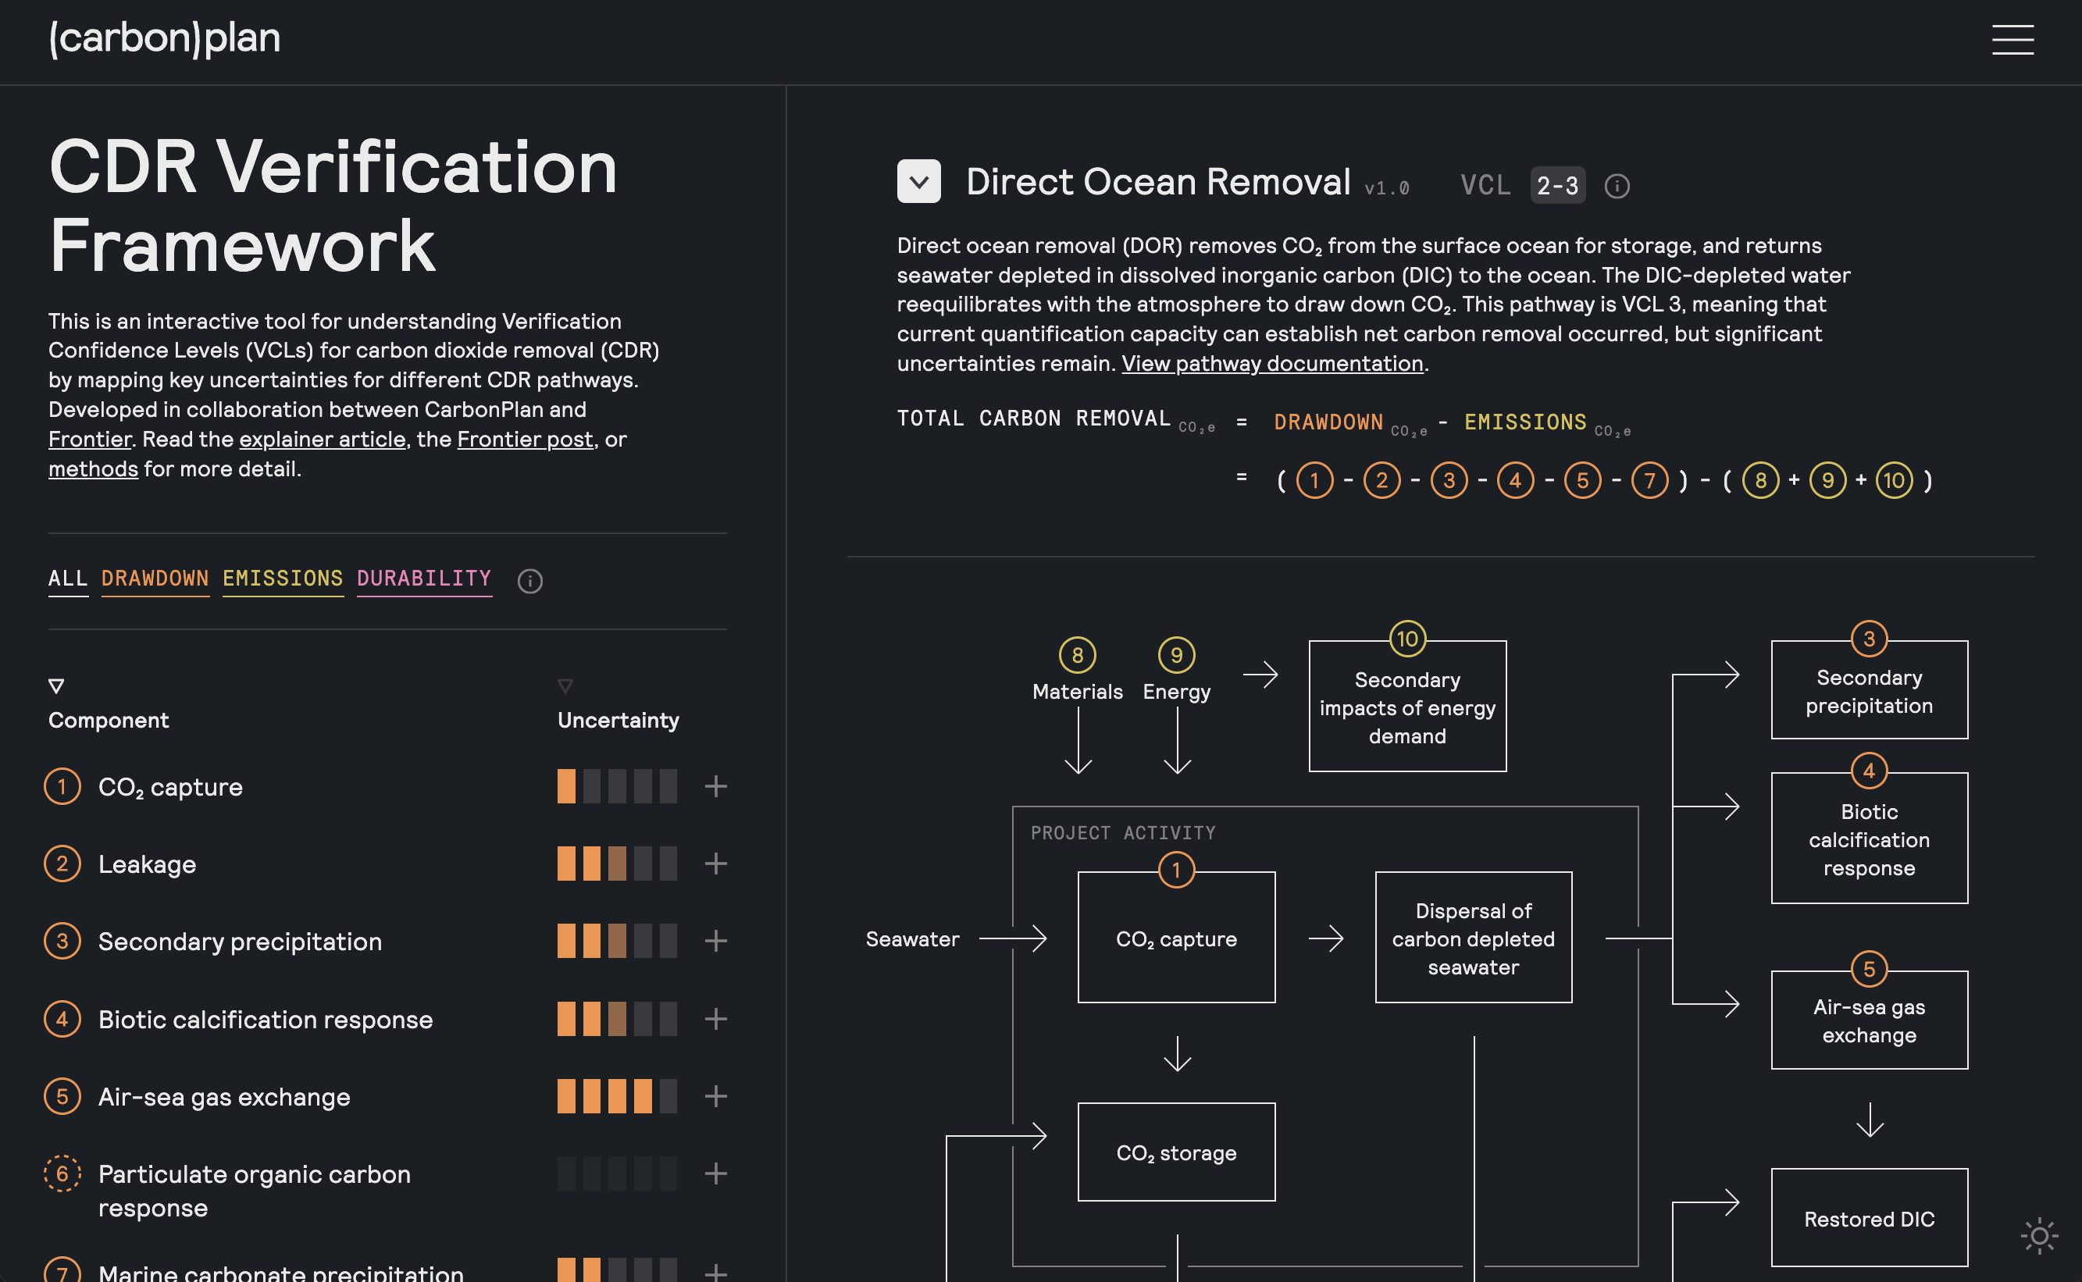Sort by the Uncertainty column triangle
This screenshot has width=2082, height=1282.
[565, 685]
